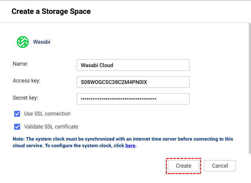Focus the Access key input field

tap(133, 82)
